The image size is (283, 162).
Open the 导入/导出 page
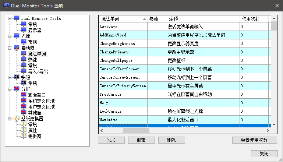point(38,71)
